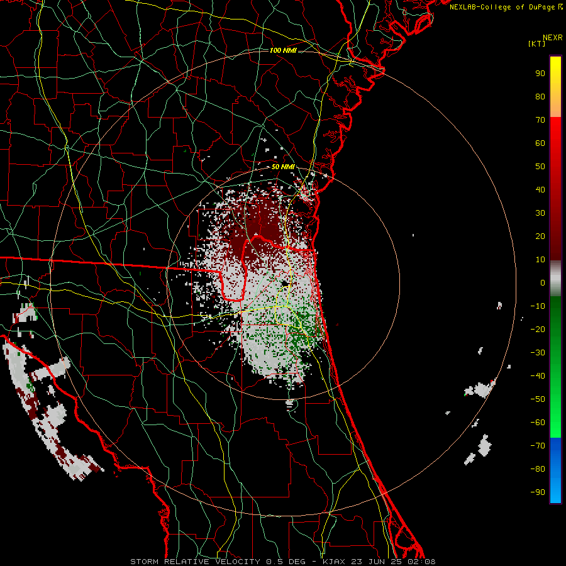Click the yellow top segment of color bar
Image resolution: width=566 pixels, height=566 pixels.
click(555, 87)
